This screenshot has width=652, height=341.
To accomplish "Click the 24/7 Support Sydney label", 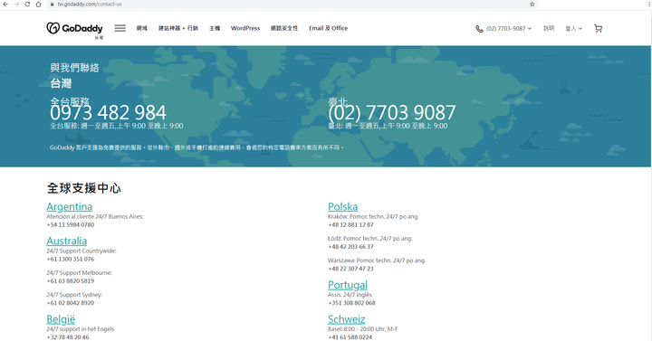I will [74, 295].
